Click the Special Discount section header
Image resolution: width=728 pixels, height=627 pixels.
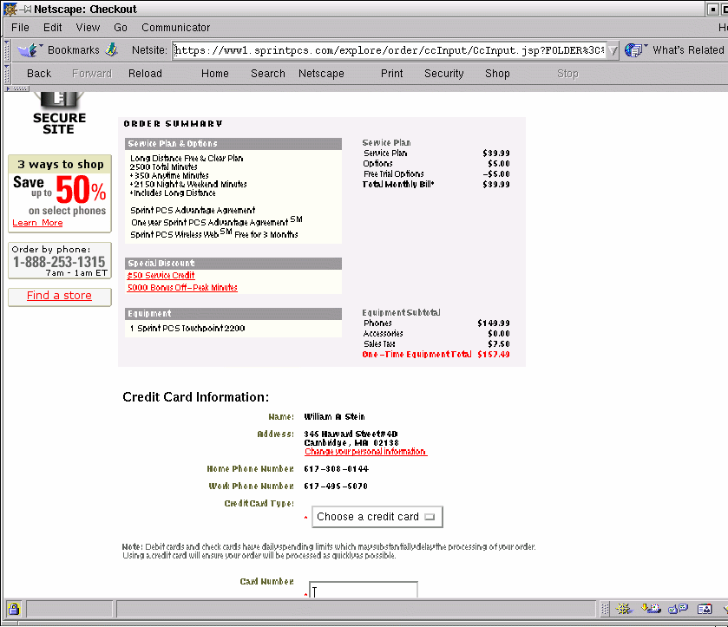(233, 263)
